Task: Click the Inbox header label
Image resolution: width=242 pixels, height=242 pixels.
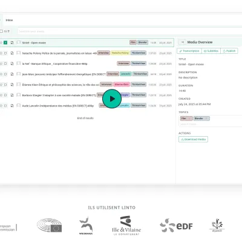Action: [x=9, y=20]
